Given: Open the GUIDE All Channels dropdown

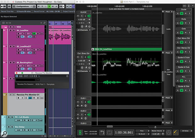Looking at the screenshot, I should click(83, 30).
